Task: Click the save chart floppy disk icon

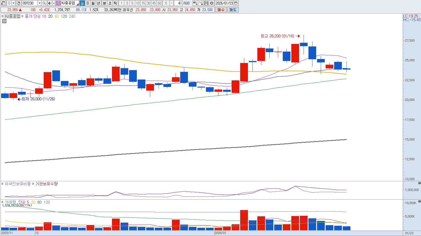Action: (x=206, y=3)
